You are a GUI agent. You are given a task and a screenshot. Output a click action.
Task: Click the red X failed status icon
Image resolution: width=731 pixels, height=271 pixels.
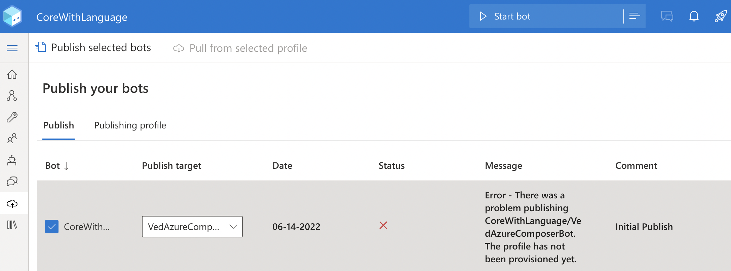(x=383, y=225)
